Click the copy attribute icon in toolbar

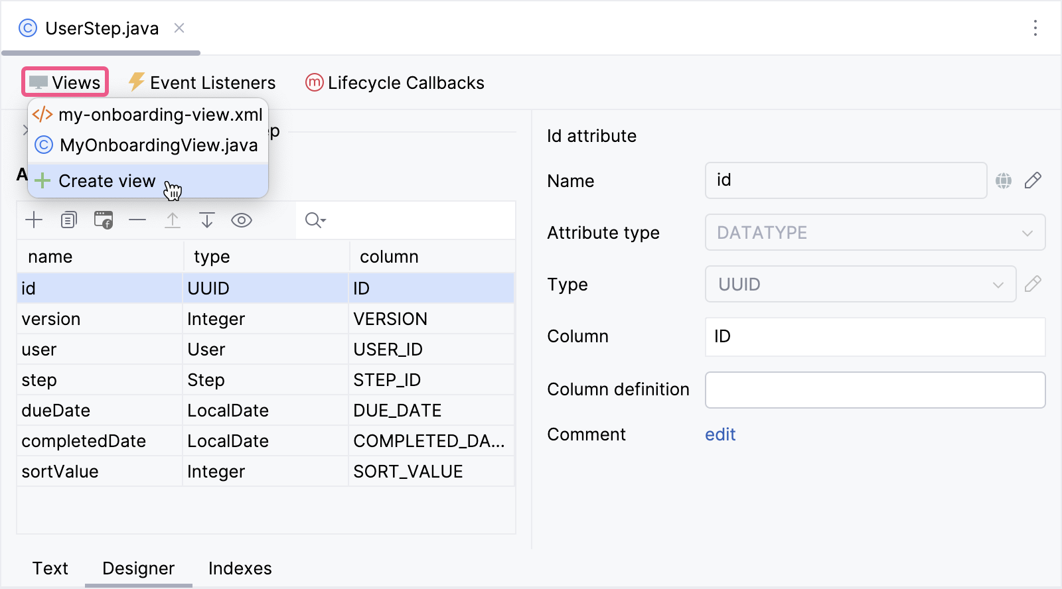pos(68,220)
